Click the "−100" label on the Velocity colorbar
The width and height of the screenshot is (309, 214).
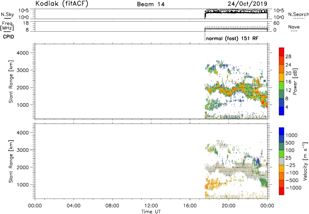pos(292,173)
